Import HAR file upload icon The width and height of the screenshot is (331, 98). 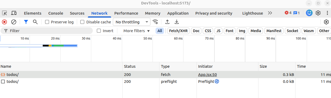pyautogui.click(x=167, y=22)
